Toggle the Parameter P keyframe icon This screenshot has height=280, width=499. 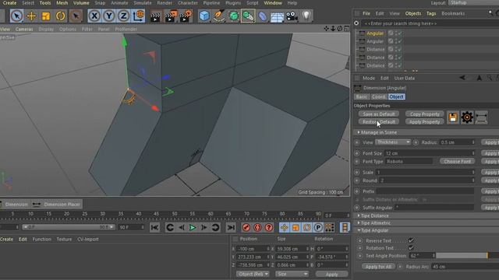coord(318,227)
